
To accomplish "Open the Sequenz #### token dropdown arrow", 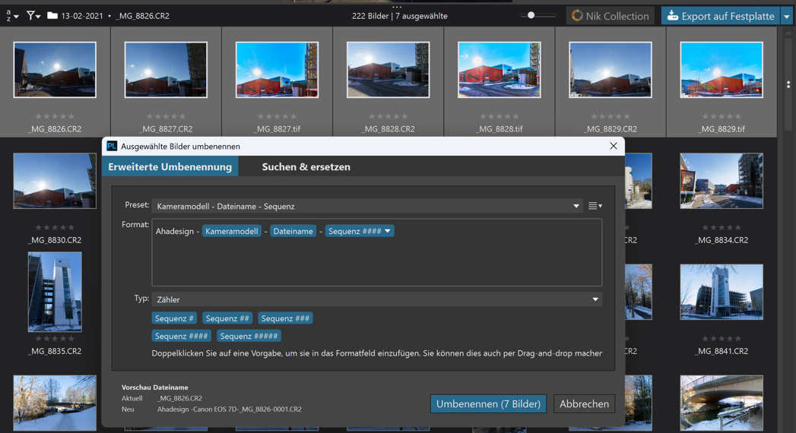I will (x=388, y=231).
